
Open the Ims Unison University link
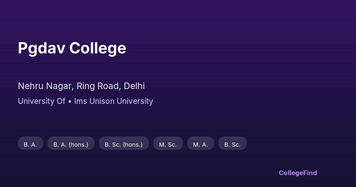coord(114,101)
